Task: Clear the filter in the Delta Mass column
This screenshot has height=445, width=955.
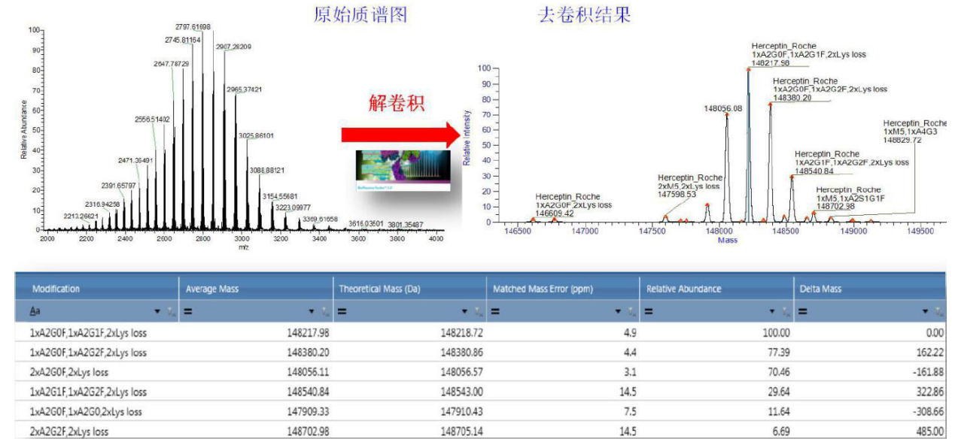Action: (938, 311)
